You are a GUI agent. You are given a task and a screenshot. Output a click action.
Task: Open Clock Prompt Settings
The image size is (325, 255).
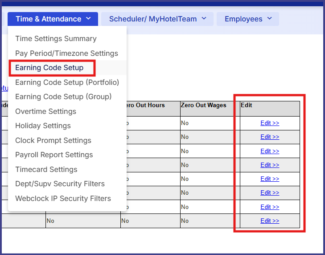pos(53,140)
